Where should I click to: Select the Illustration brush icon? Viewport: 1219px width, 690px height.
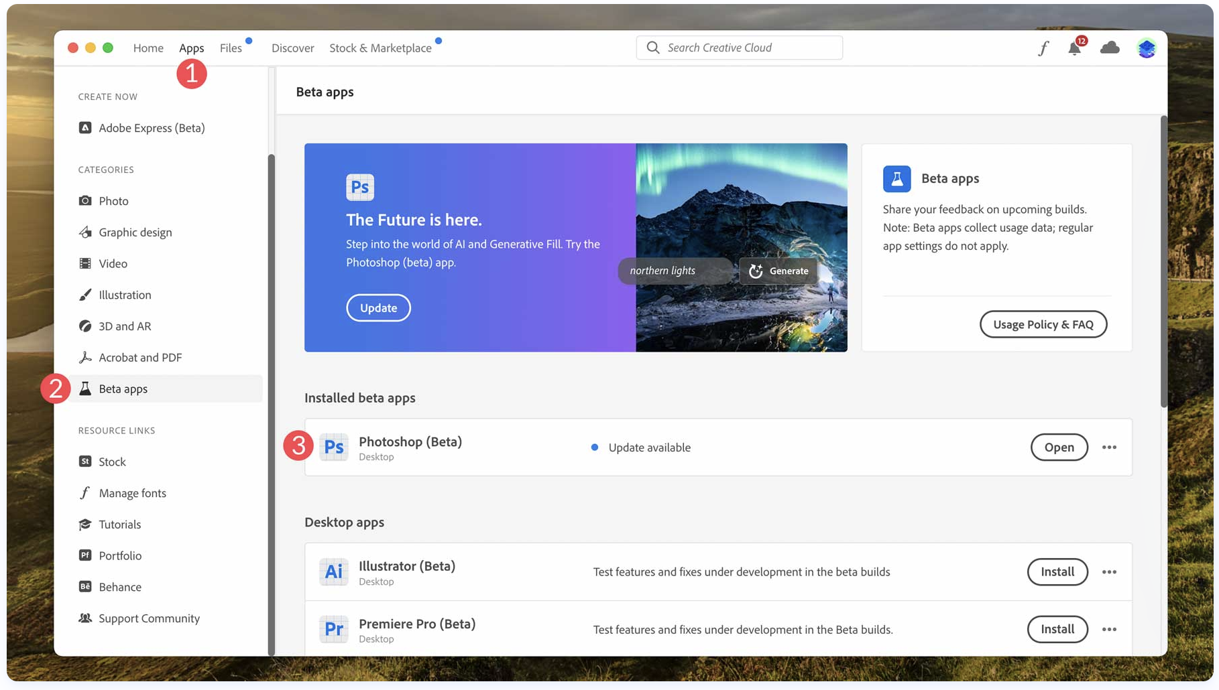[85, 295]
